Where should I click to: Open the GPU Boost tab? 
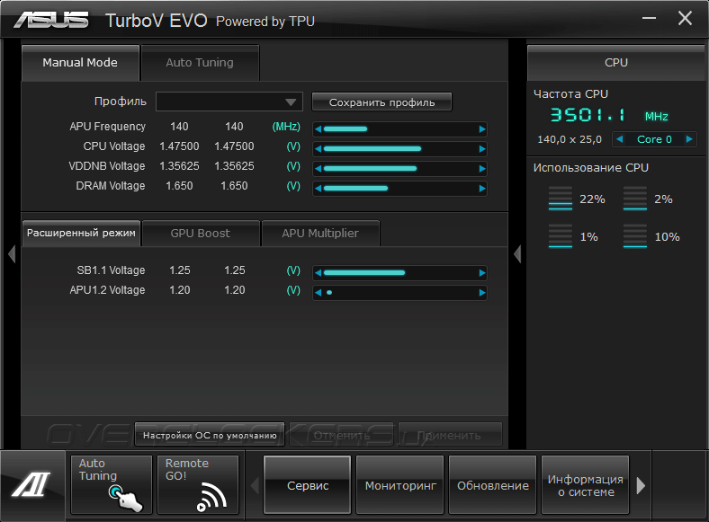(x=201, y=233)
